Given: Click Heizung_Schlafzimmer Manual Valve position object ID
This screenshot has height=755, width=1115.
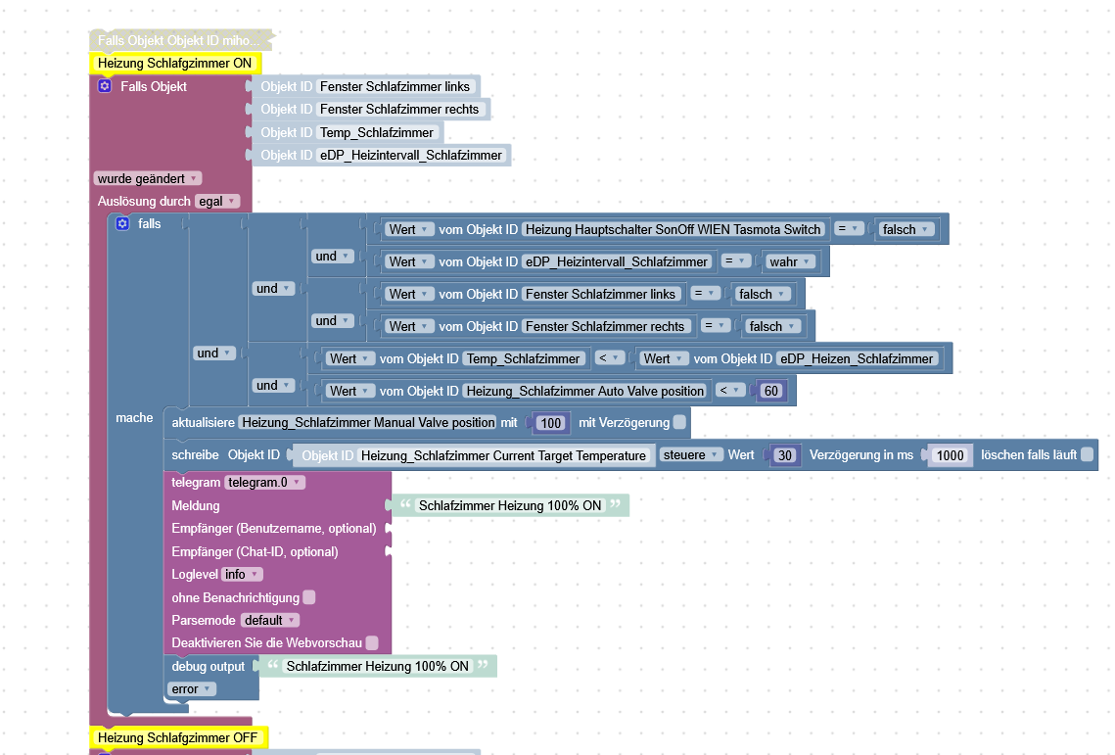Looking at the screenshot, I should tap(368, 423).
